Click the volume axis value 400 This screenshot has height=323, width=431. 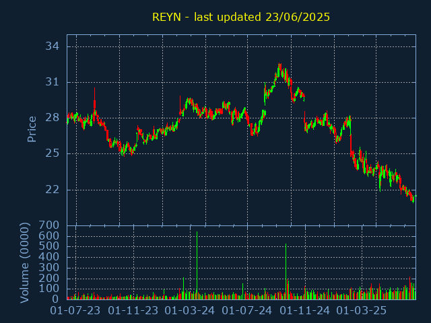pyautogui.click(x=49, y=257)
